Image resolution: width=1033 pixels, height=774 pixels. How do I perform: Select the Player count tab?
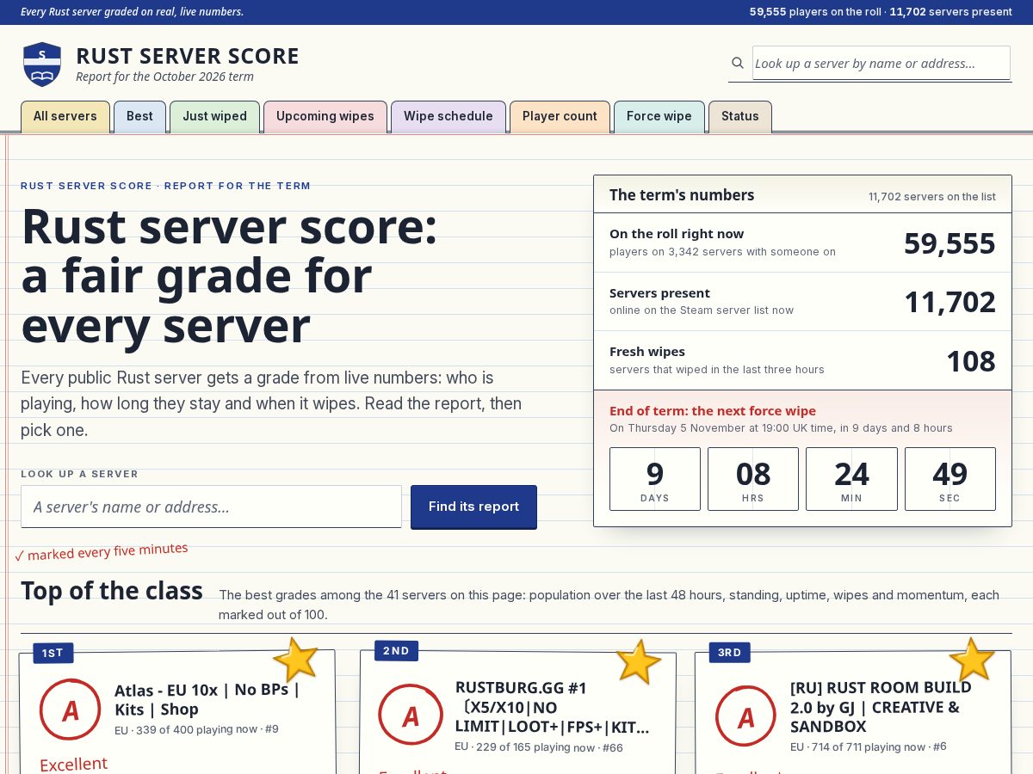click(x=560, y=117)
